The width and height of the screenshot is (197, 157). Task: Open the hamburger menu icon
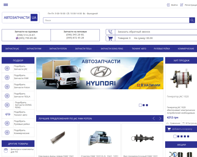(6, 5)
